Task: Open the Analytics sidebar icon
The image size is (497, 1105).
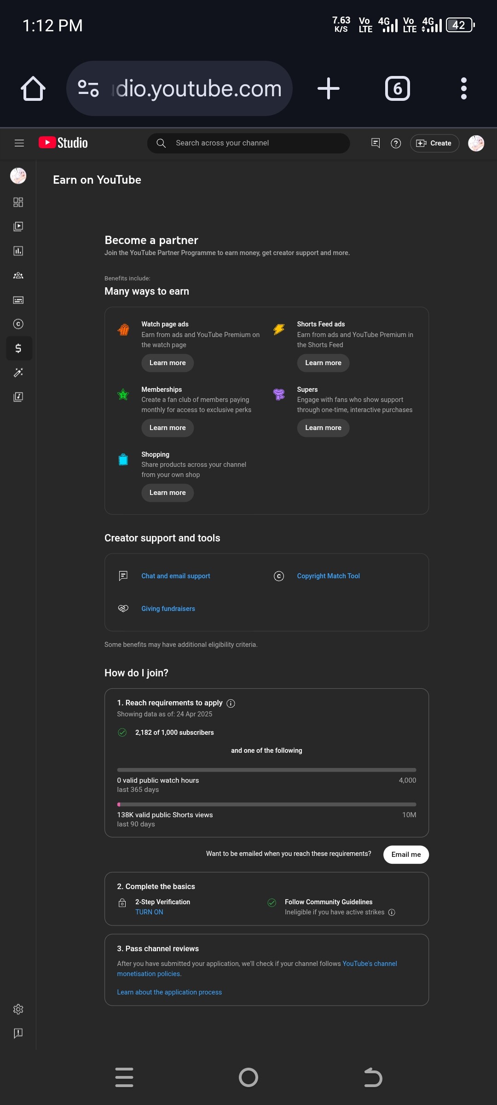Action: 18,251
